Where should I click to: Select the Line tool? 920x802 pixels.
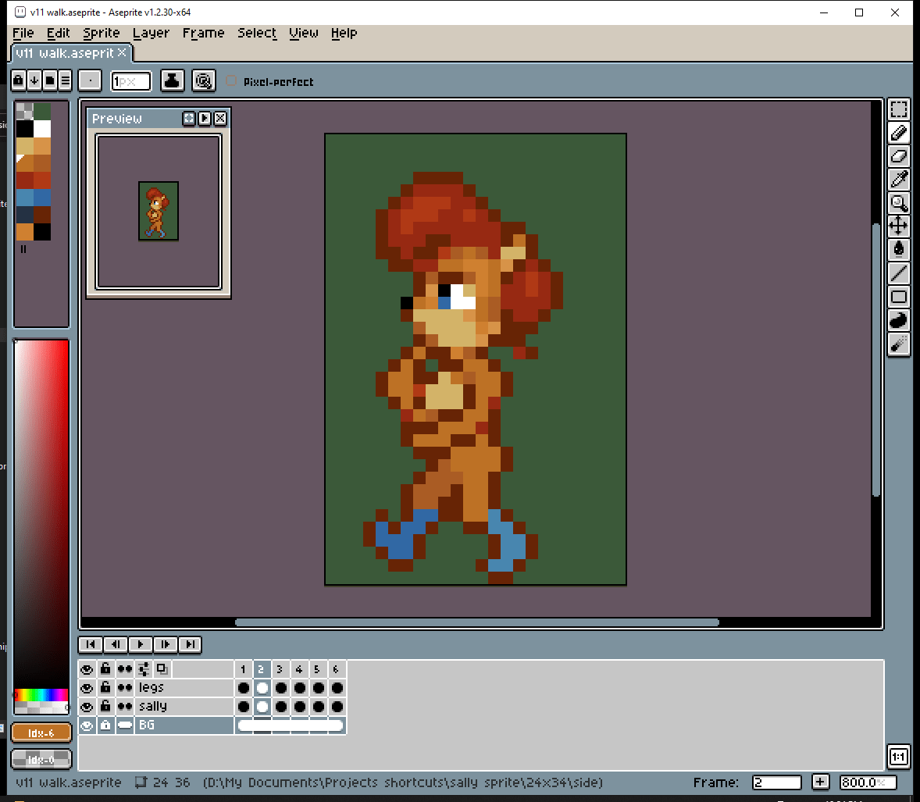(899, 273)
